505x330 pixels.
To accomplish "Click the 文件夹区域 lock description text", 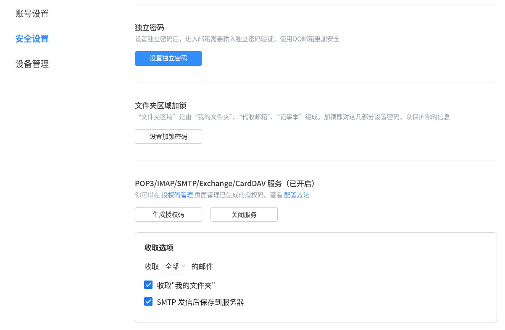I will pos(294,117).
